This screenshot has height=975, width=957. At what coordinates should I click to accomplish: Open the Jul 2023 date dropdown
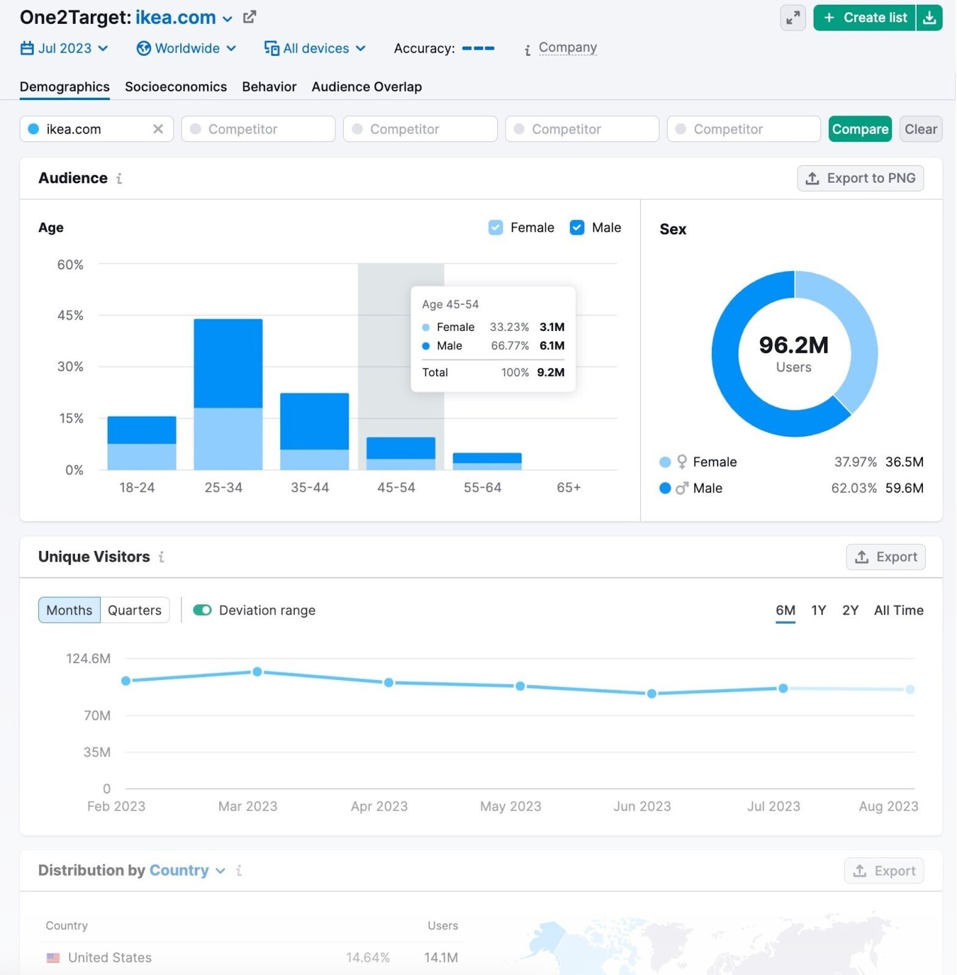(65, 48)
